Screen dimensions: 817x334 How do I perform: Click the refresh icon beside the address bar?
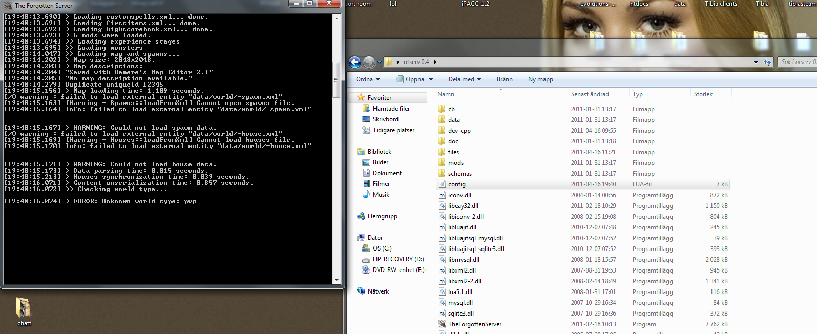coord(767,62)
